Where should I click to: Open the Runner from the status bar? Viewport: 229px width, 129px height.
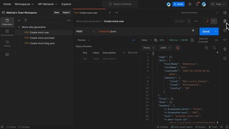pos(200,127)
